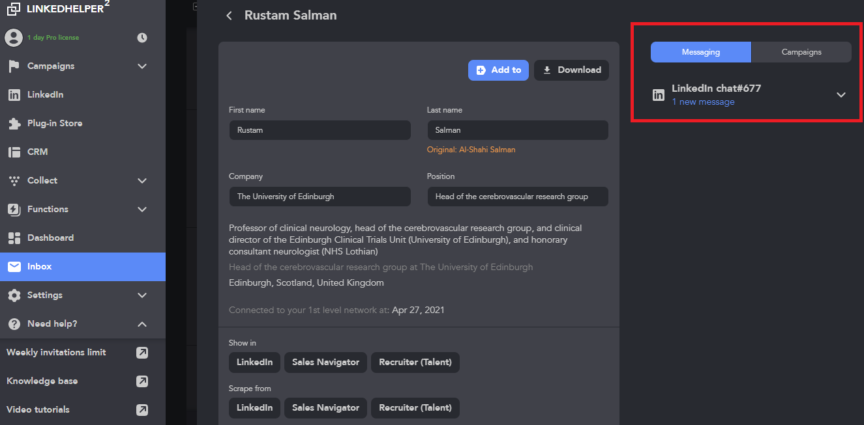Click the Company field with University of Edinburgh
864x425 pixels.
point(320,197)
